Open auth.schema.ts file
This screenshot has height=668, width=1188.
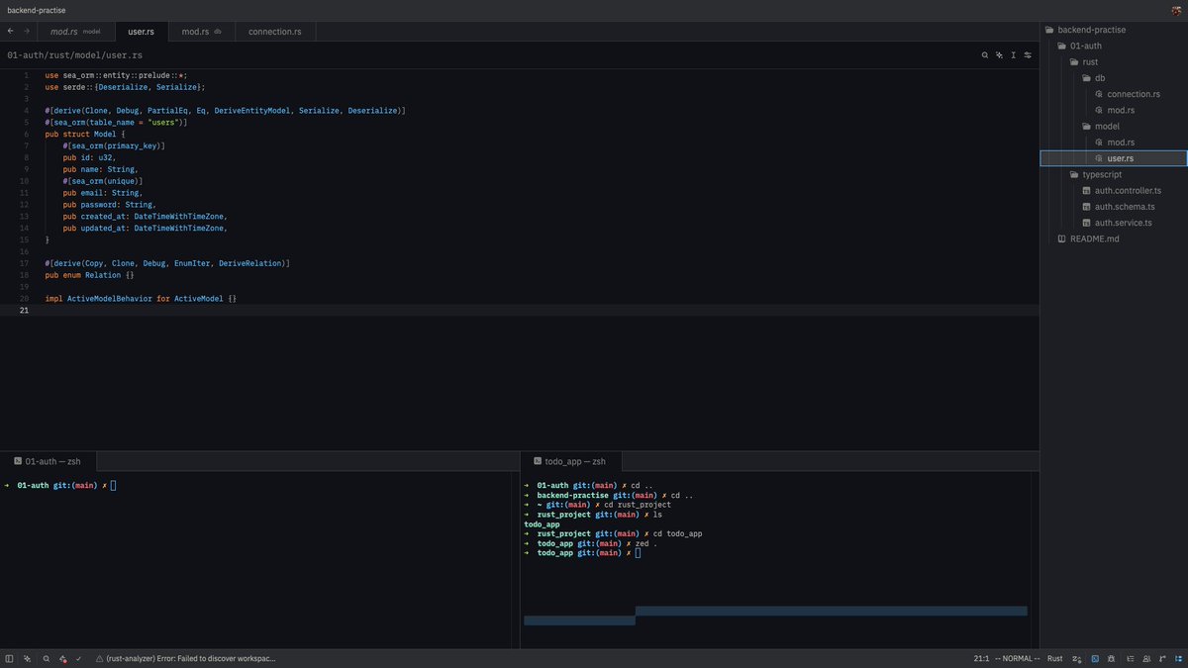tap(1114, 207)
